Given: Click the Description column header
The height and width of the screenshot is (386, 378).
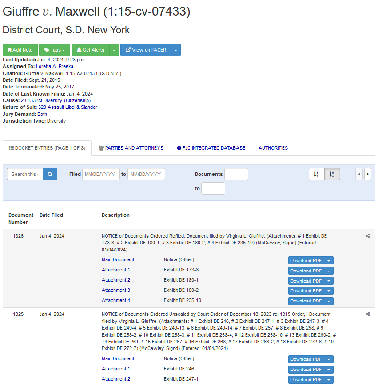Looking at the screenshot, I should coord(115,215).
